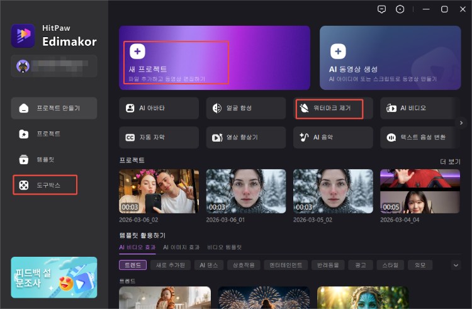Open the feedback message icon in the title bar
472x309 pixels.
381,9
